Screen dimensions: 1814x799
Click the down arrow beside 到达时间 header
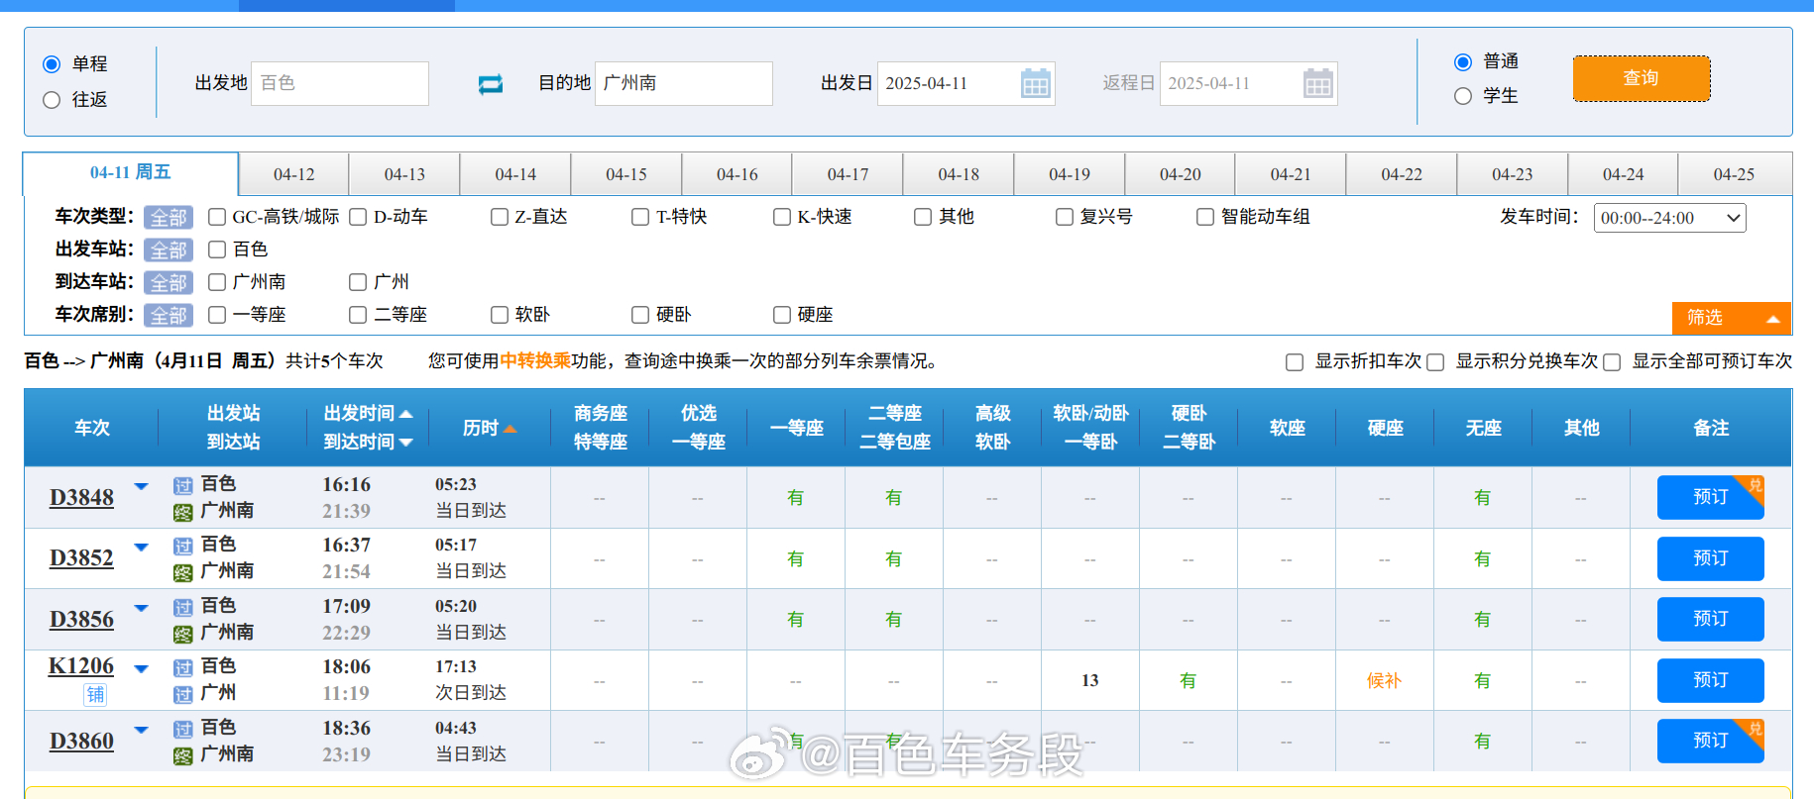pos(406,443)
